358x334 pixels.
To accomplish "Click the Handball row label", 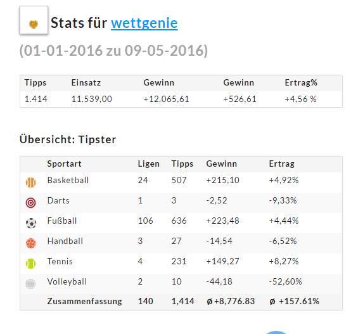I will (65, 241).
